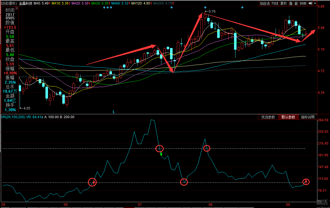
Task: Click the 06 month label on time axis
Action: point(66,204)
